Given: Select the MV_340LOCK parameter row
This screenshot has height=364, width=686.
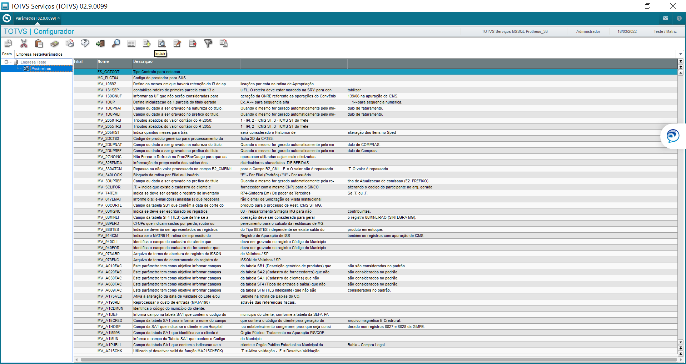Looking at the screenshot, I should click(x=376, y=175).
